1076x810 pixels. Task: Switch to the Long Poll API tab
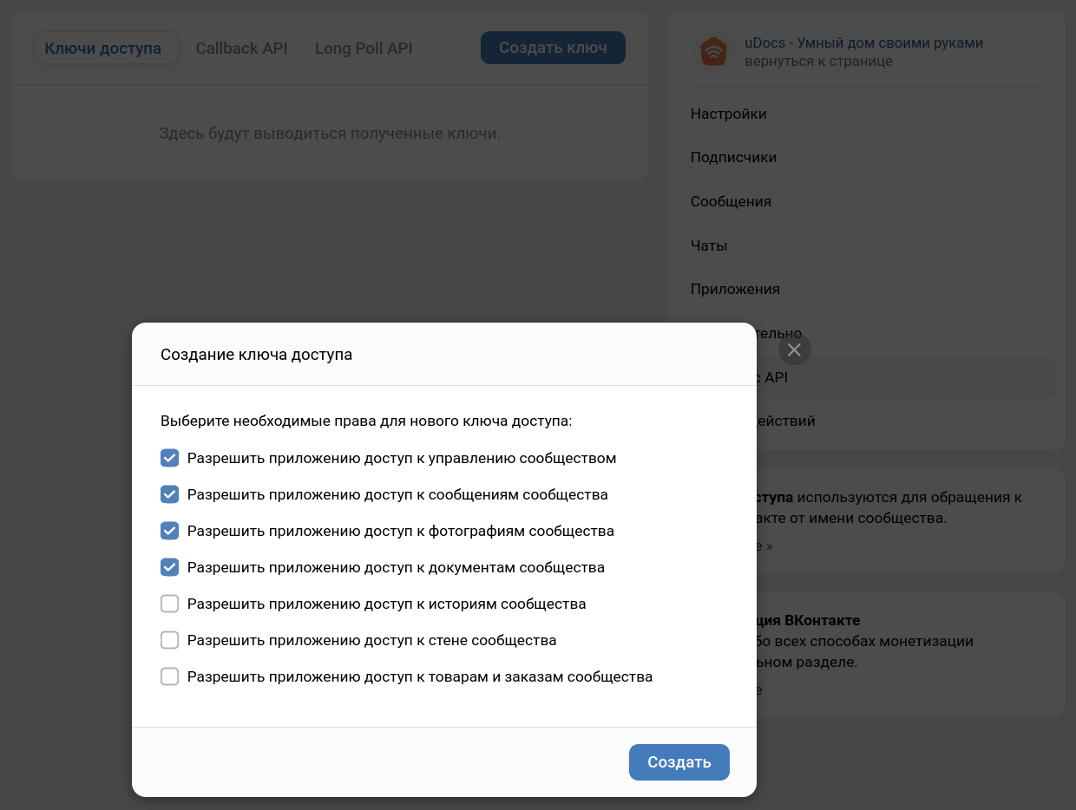point(364,49)
